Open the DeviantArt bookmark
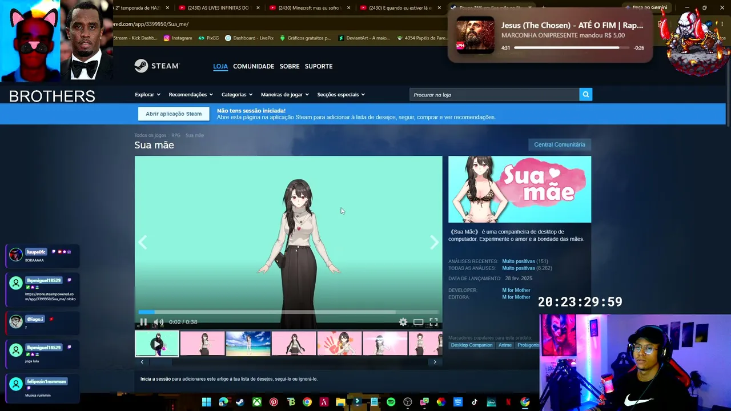This screenshot has width=731, height=411. click(x=364, y=38)
